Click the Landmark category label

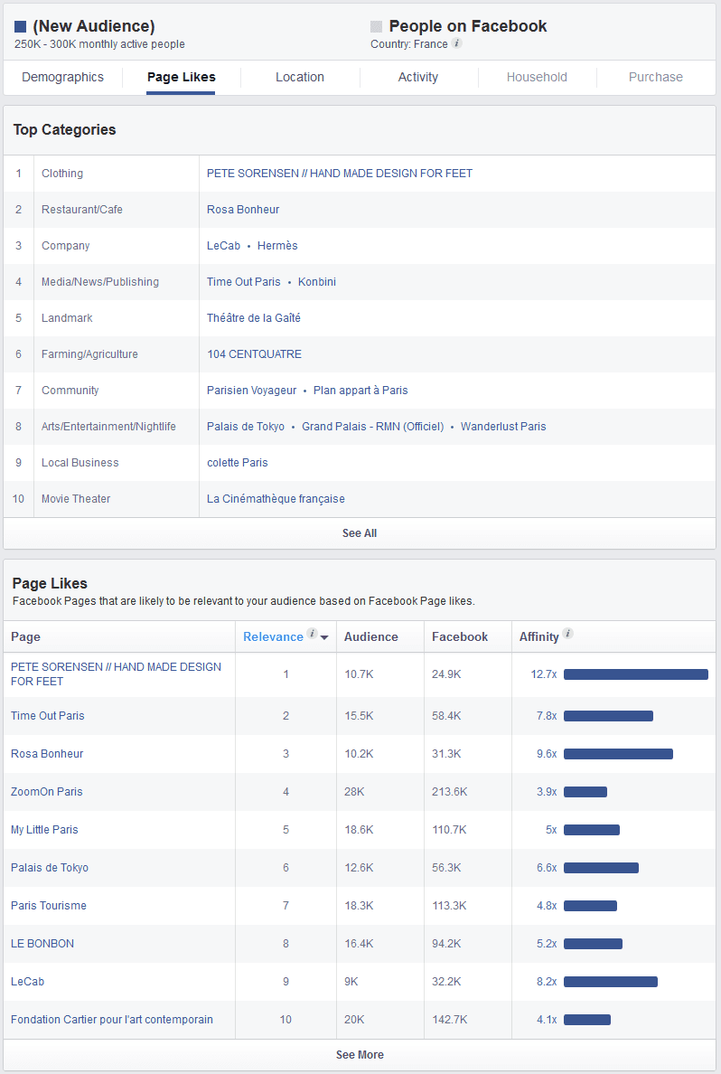pyautogui.click(x=67, y=318)
